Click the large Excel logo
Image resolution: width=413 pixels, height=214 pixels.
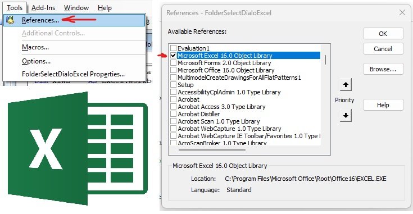78,148
